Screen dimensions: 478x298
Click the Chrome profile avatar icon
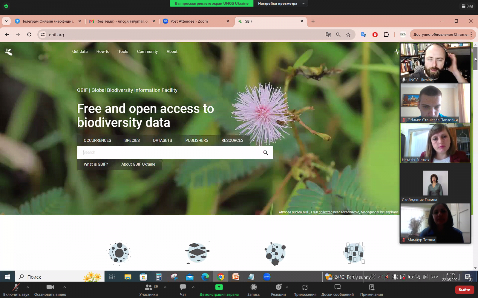point(403,35)
